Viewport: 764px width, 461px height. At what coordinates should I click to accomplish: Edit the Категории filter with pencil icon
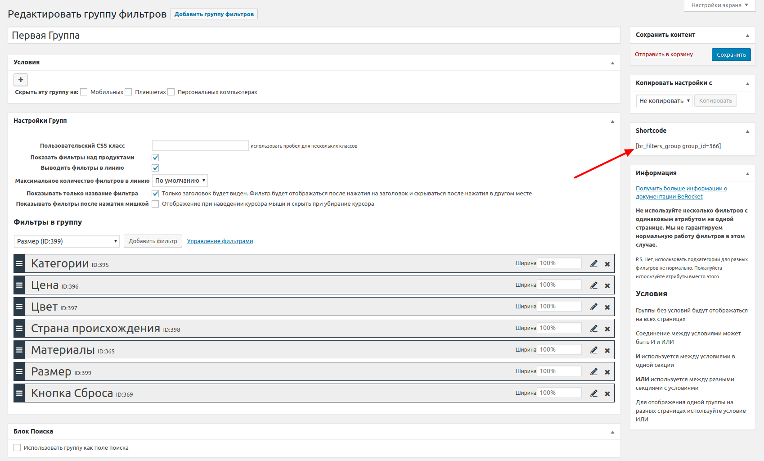594,264
